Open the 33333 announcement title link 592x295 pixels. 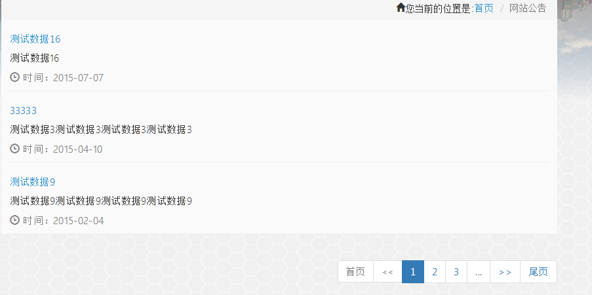coord(24,111)
